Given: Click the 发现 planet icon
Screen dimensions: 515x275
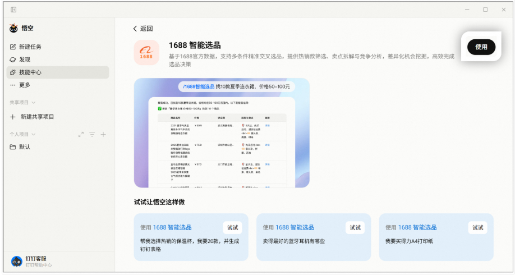Looking at the screenshot, I should tap(13, 59).
